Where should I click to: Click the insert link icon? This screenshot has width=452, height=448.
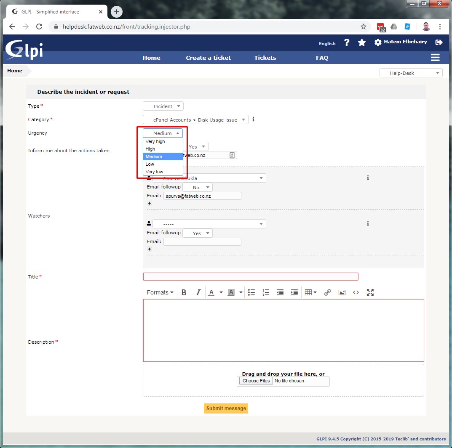[x=328, y=292]
